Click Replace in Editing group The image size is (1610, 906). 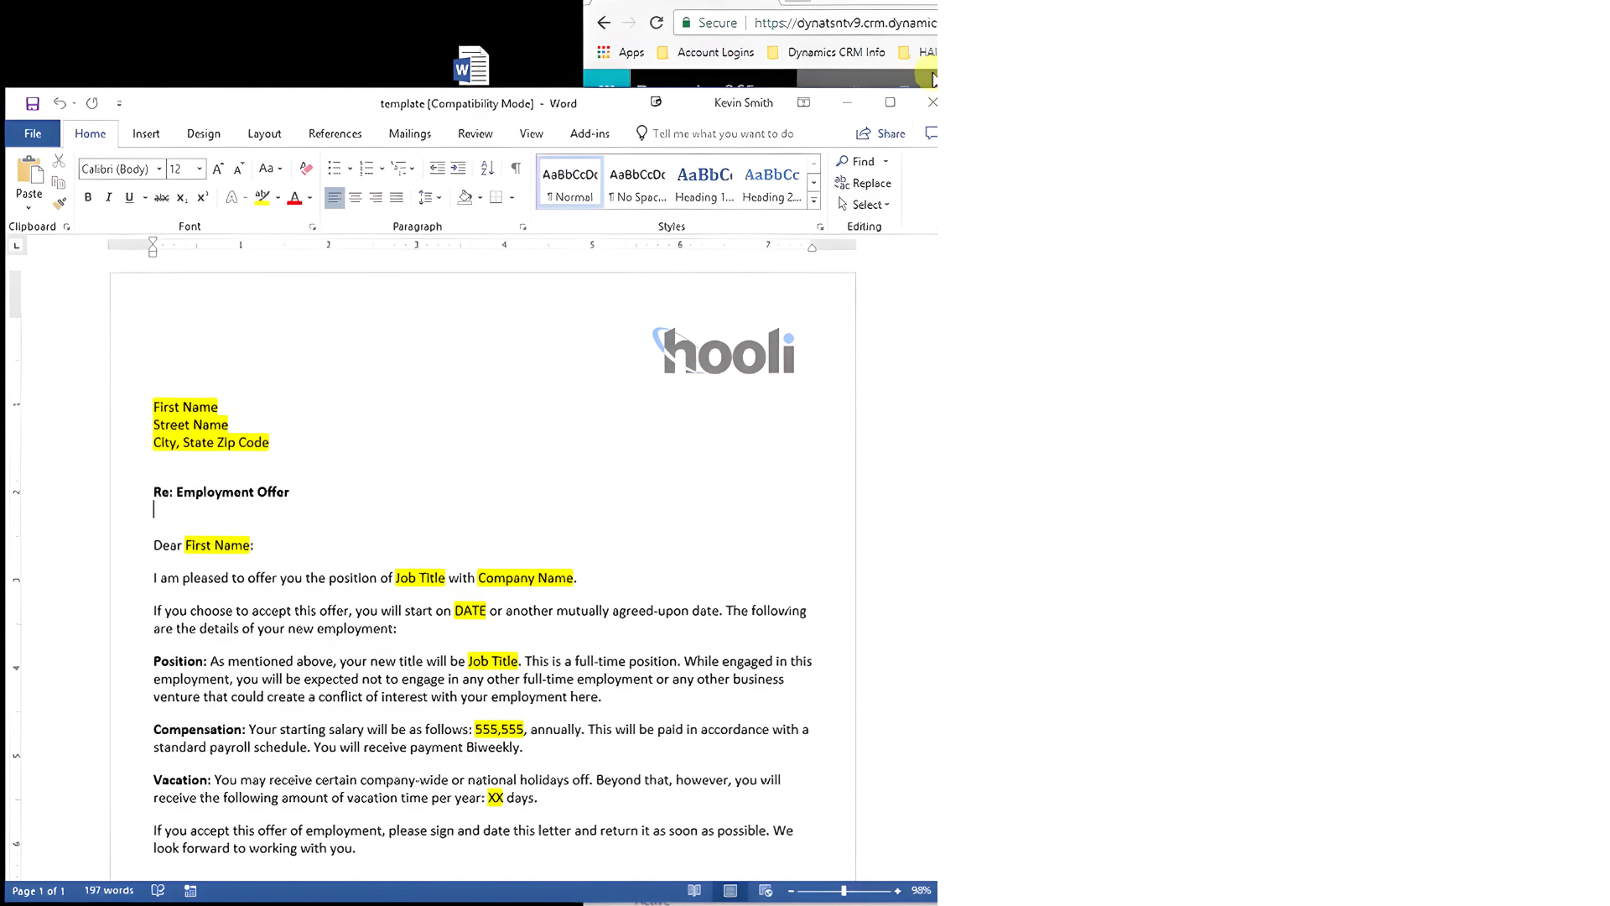(x=863, y=183)
